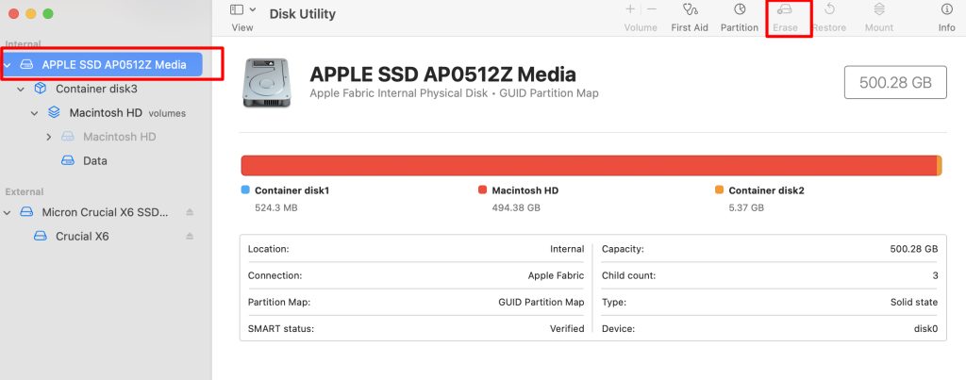Click the window close red button
Screen dimensions: 966x380
(13, 13)
